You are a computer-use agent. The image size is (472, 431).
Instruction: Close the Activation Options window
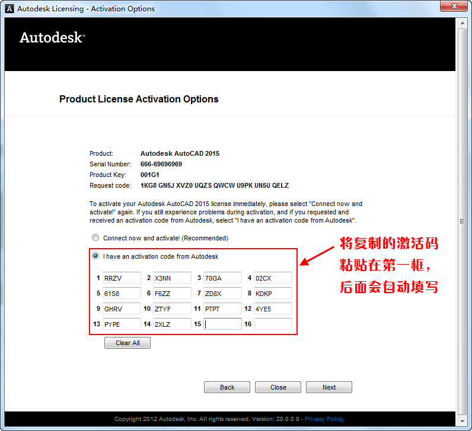click(x=454, y=6)
